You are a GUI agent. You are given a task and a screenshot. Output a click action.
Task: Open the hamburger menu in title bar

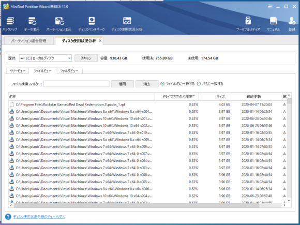[270, 7]
